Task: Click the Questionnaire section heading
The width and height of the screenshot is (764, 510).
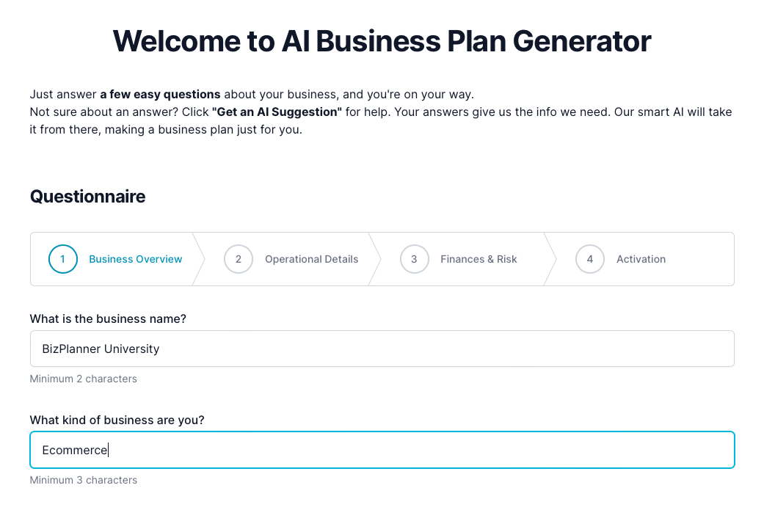Action: (87, 197)
